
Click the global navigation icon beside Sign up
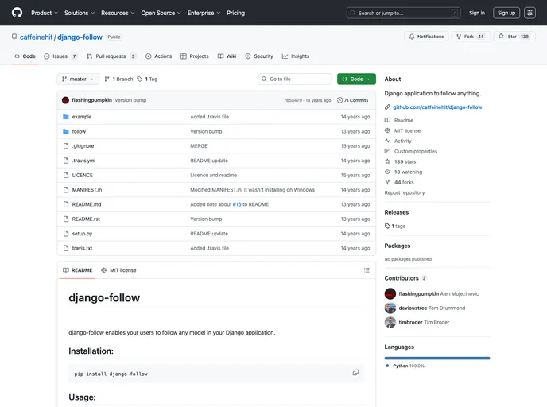click(530, 13)
